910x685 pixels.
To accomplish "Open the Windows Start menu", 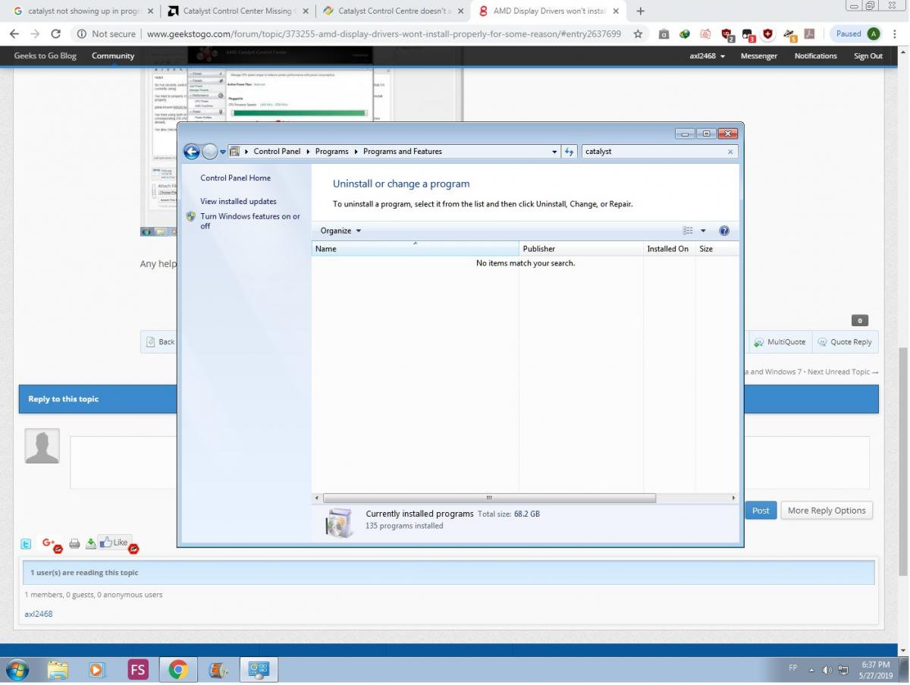I will pos(17,670).
